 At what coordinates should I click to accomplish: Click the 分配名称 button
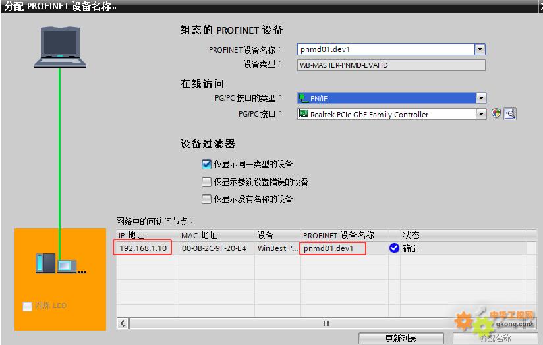pyautogui.click(x=495, y=338)
